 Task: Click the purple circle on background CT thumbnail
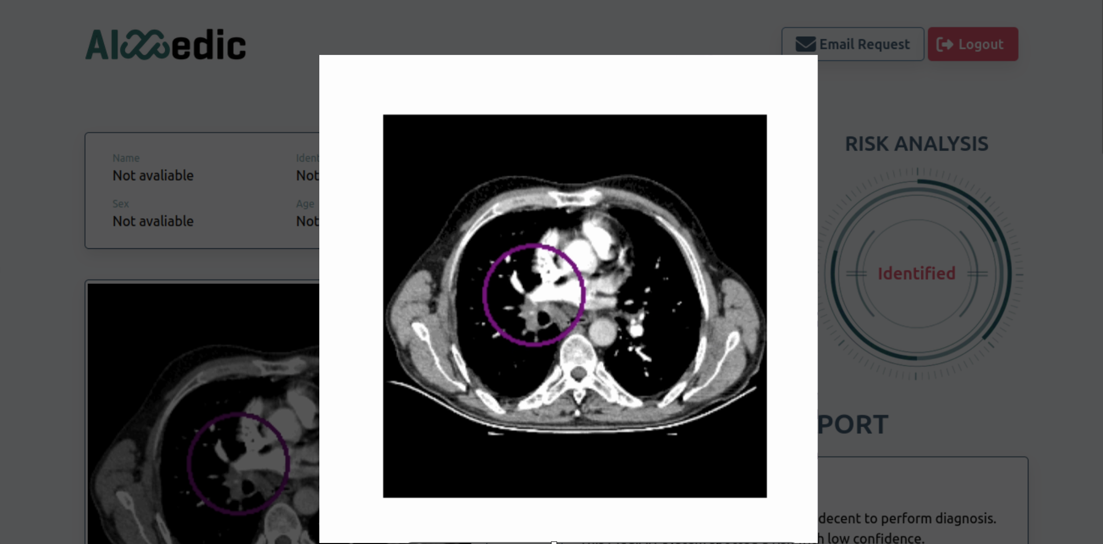(238, 463)
